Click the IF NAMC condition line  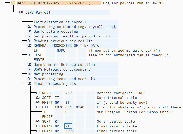click(61, 51)
